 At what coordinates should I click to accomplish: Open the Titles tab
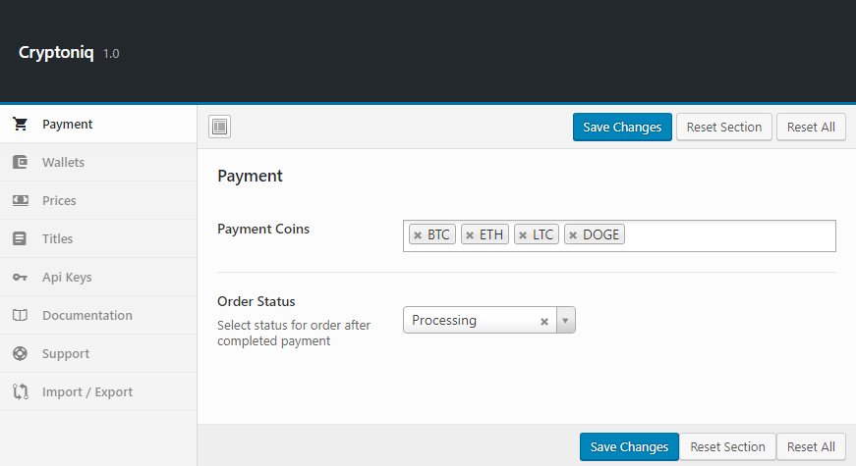pos(57,239)
